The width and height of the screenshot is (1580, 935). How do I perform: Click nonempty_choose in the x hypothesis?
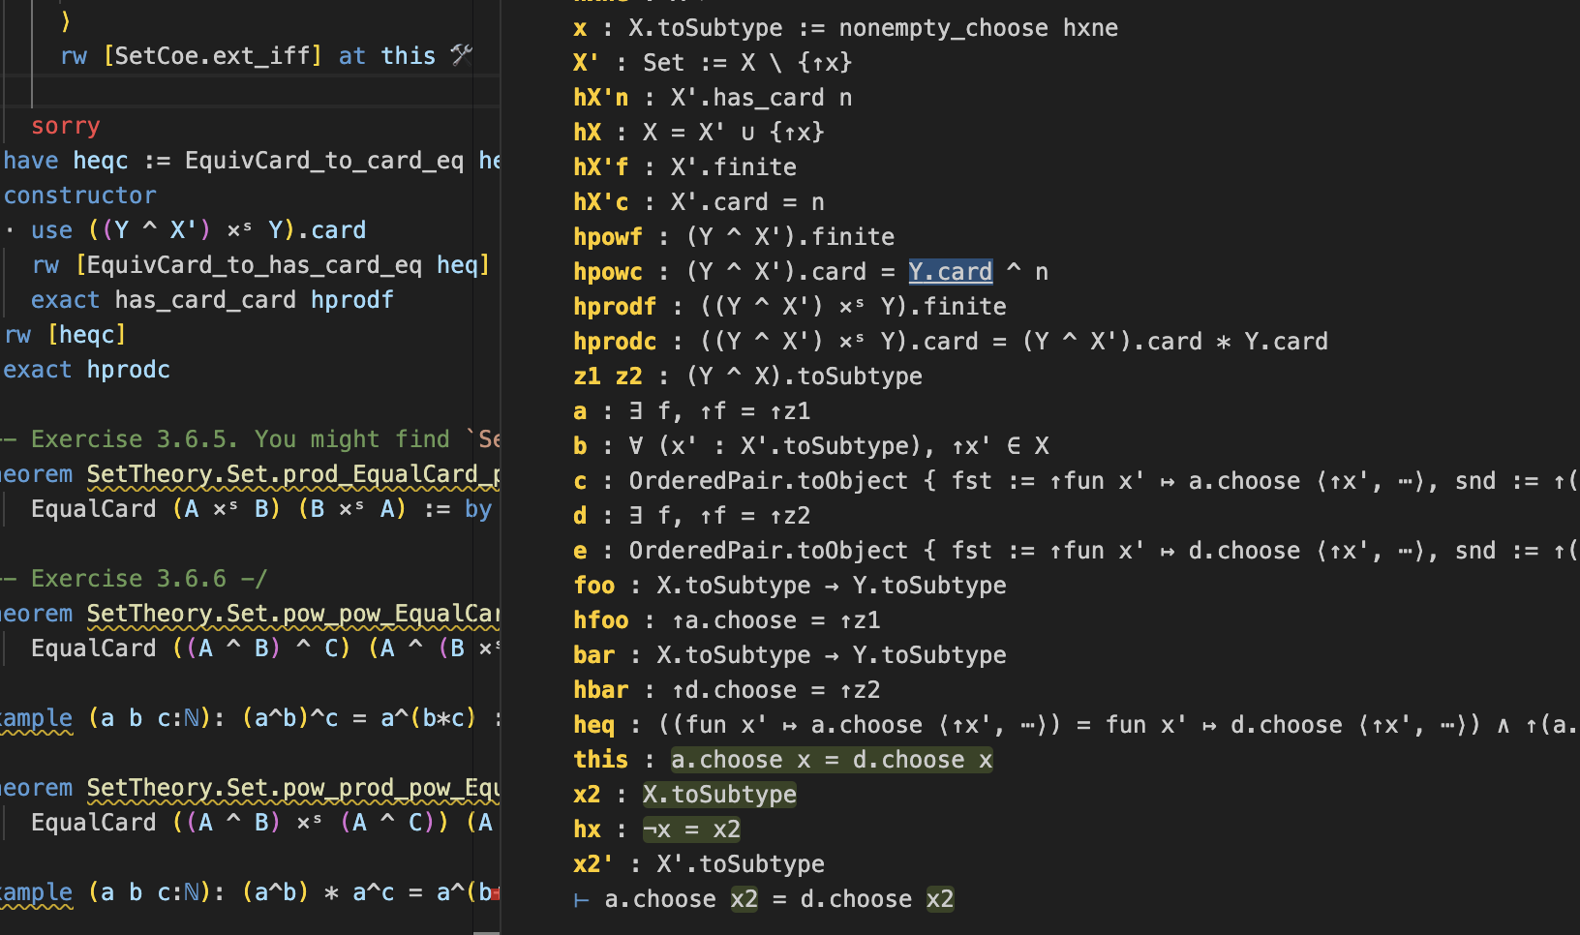942,28
